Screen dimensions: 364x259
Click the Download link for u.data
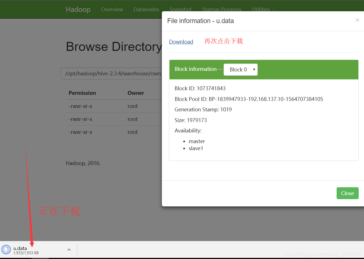point(181,42)
